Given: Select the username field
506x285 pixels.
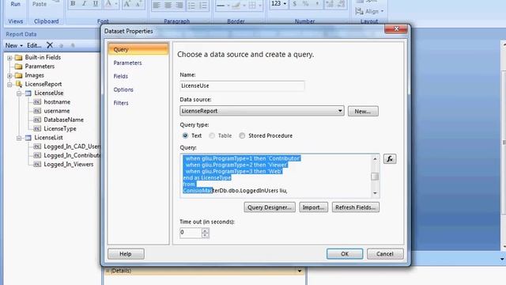Looking at the screenshot, I should click(56, 111).
